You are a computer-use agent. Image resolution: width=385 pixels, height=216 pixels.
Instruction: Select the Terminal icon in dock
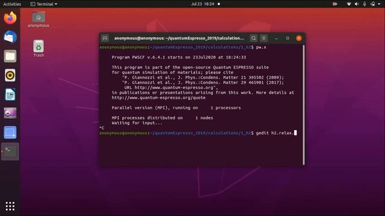tap(10, 152)
